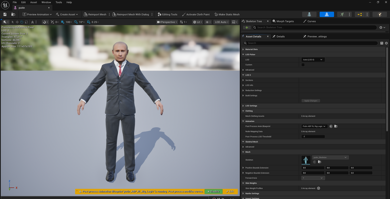
Task: Open the File menu
Action: point(15,2)
